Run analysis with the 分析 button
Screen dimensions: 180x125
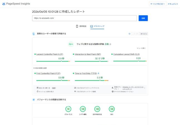[143, 18]
